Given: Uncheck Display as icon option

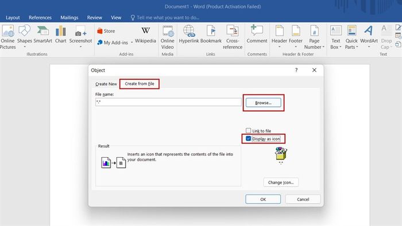Looking at the screenshot, I should pyautogui.click(x=248, y=139).
